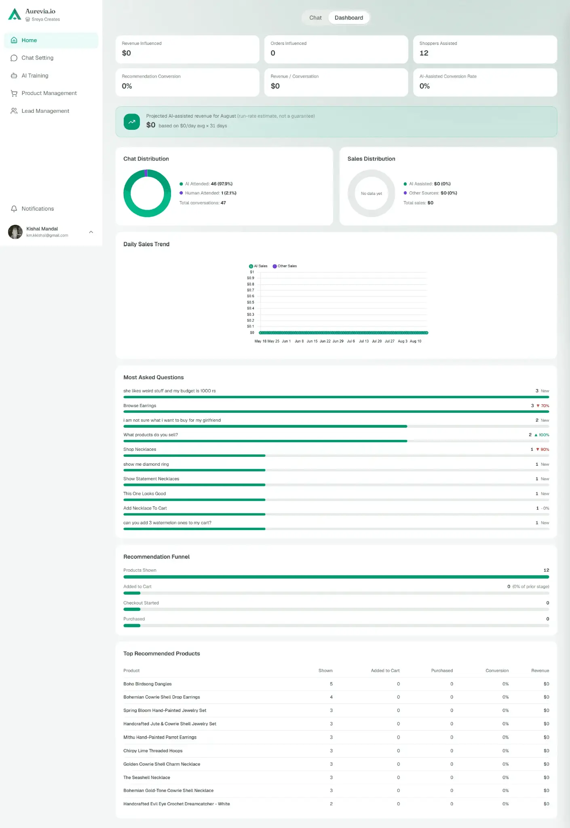This screenshot has height=828, width=570.
Task: Click 'What products do you sell?' question
Action: pyautogui.click(x=150, y=435)
